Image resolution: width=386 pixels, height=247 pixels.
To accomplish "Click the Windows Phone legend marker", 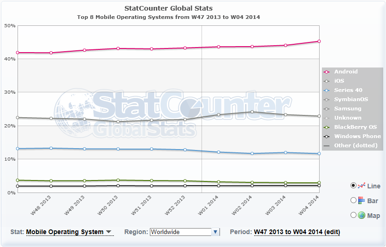I will 327,137.
